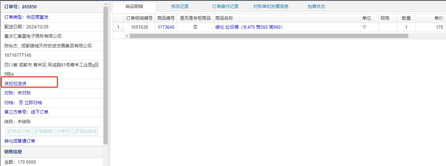446x166 pixels.
Task: Open the 包裹状态 tab
Action: click(x=316, y=6)
